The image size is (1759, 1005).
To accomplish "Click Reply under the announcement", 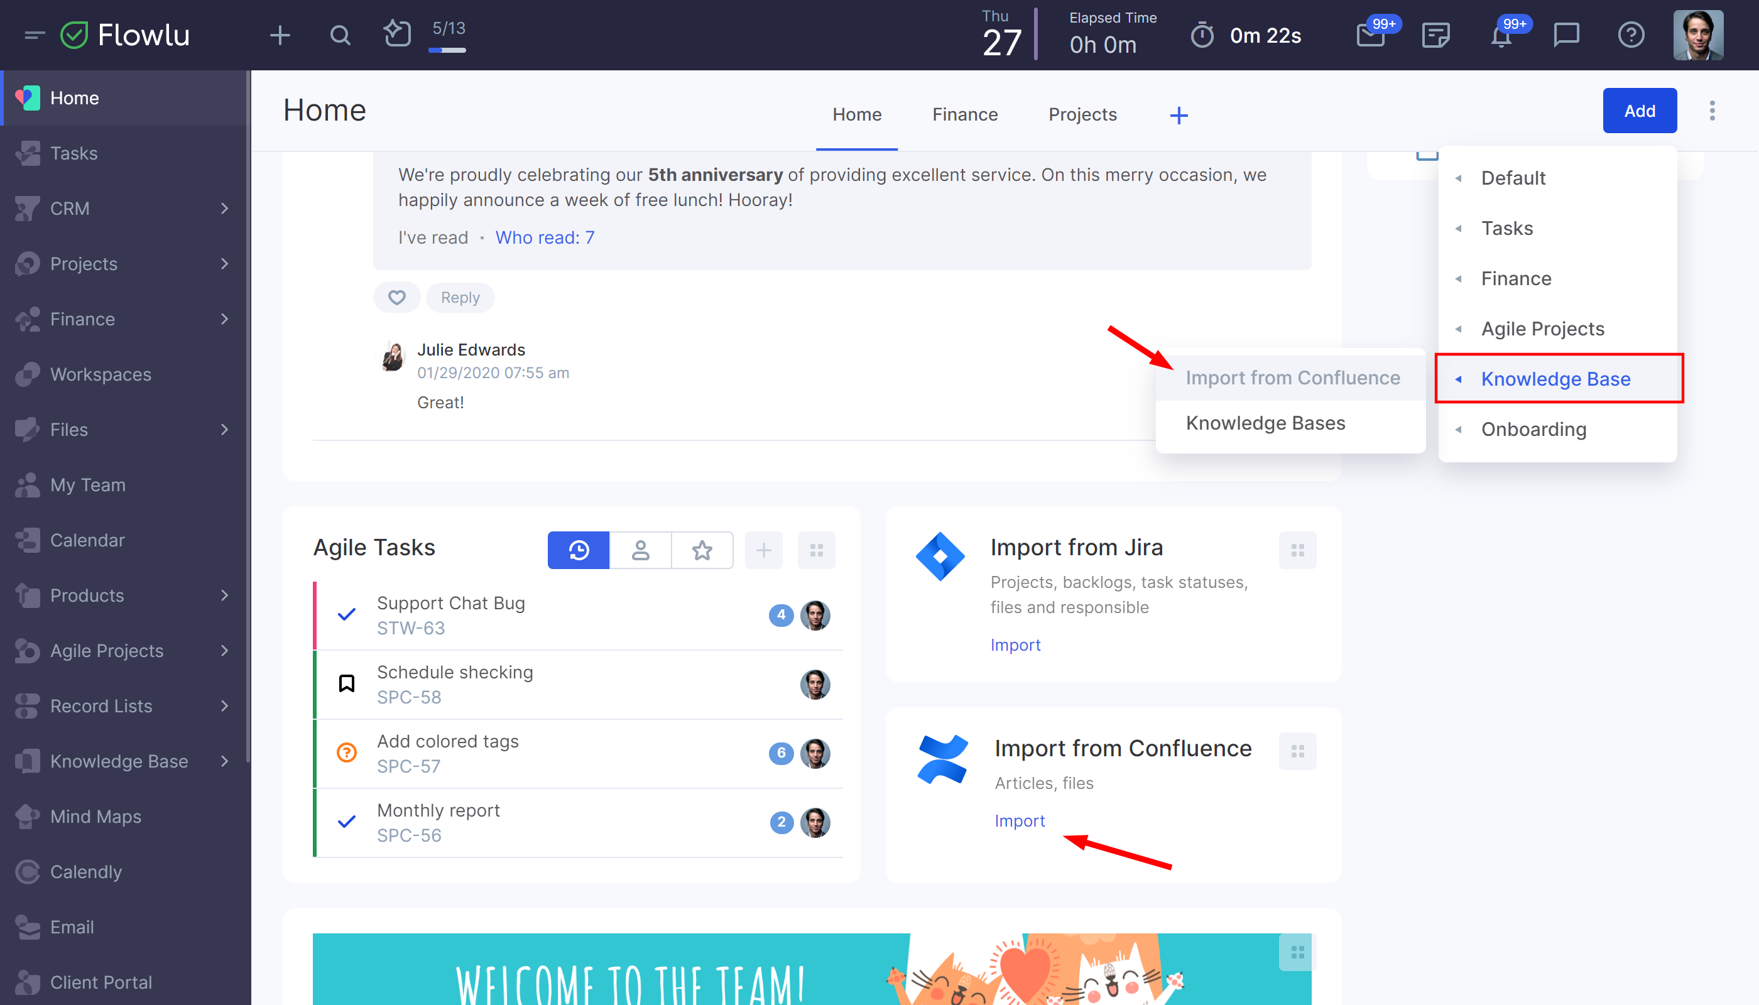I will (460, 298).
